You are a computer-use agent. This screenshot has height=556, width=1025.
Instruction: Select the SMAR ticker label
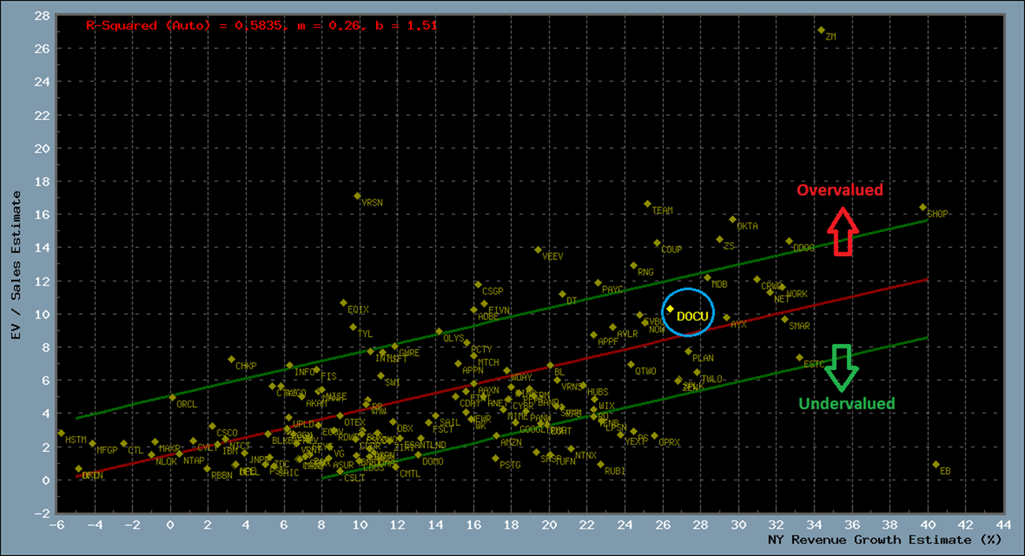pyautogui.click(x=799, y=326)
